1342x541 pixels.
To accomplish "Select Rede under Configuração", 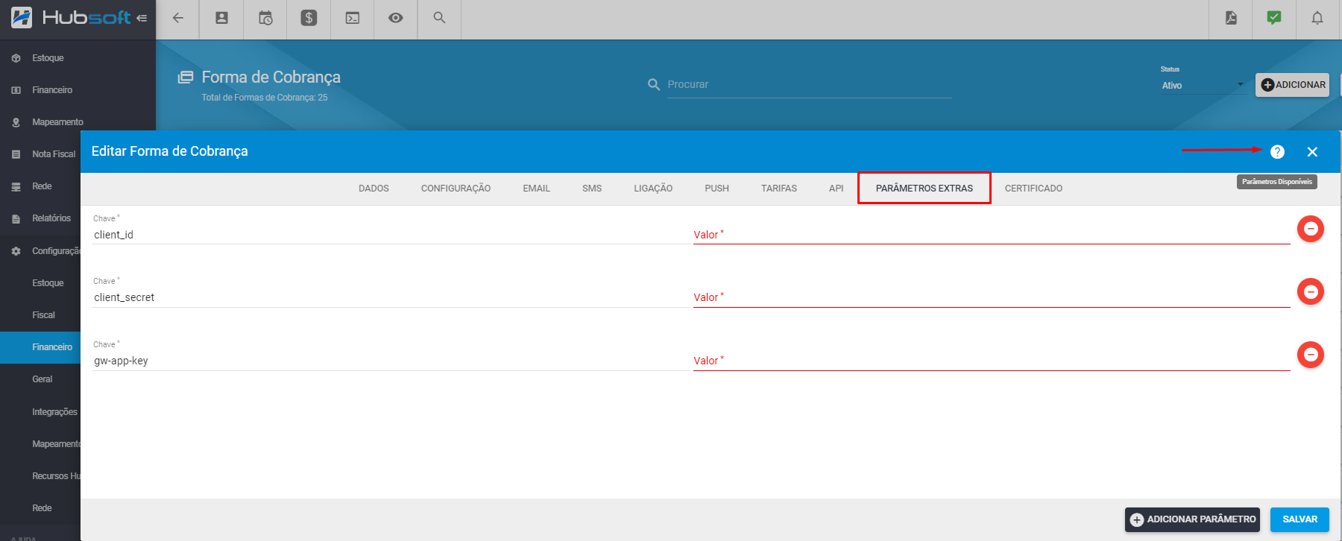I will tap(42, 508).
